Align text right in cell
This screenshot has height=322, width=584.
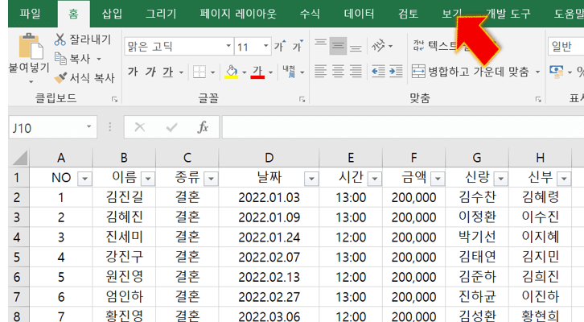[356, 71]
